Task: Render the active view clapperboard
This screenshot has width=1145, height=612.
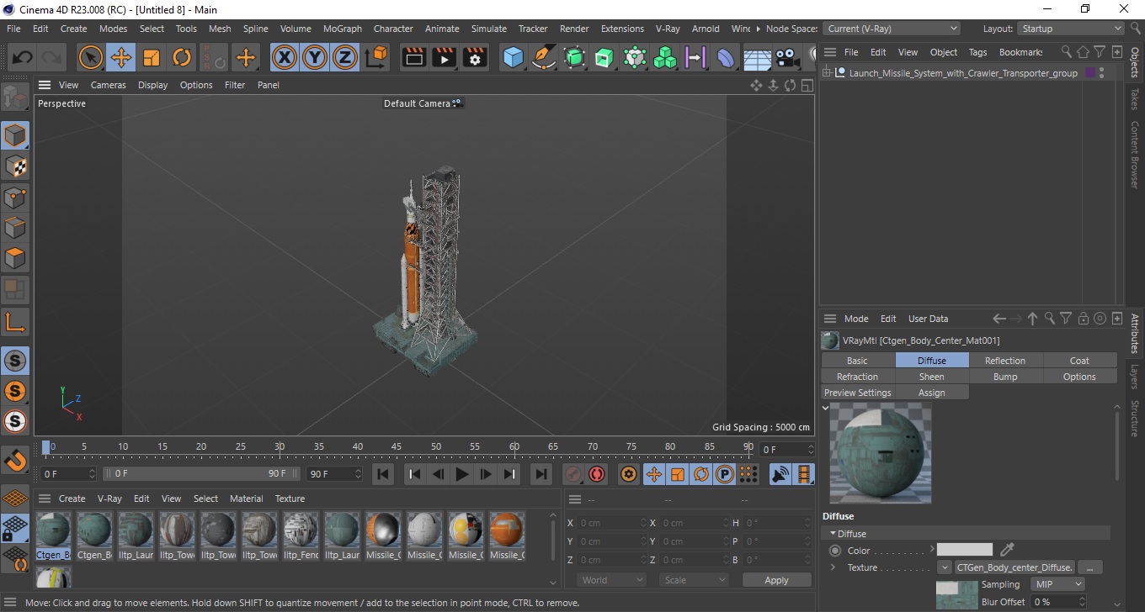Action: pyautogui.click(x=414, y=57)
